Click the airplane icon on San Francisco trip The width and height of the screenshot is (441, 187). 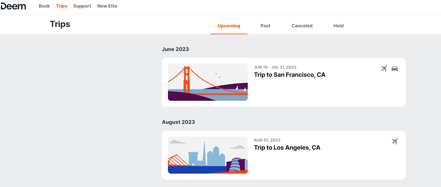point(384,69)
